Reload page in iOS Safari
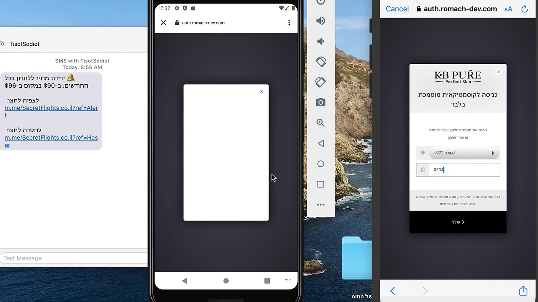 pyautogui.click(x=525, y=9)
